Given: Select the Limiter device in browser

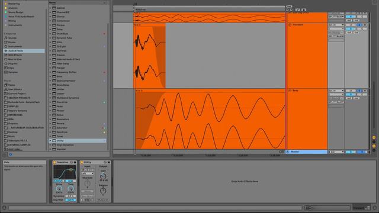Looking at the screenshot, I should 60,89.
